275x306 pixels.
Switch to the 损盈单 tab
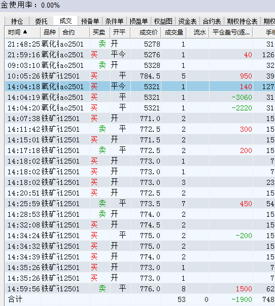click(139, 21)
